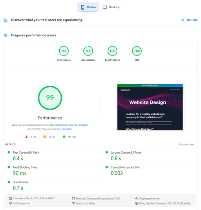Viewport: 201px width, 210px height.
Task: Click the stopwatch icon beside Initial page load
Action: pyautogui.click(x=11, y=203)
